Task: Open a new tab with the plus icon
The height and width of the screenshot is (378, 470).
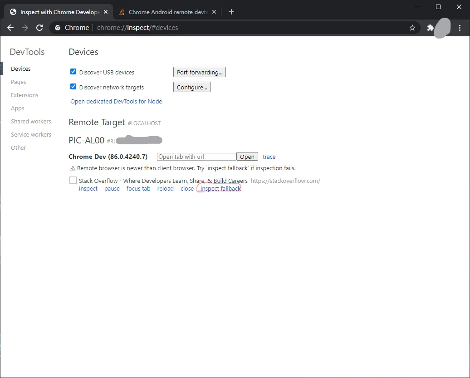Action: coord(231,12)
